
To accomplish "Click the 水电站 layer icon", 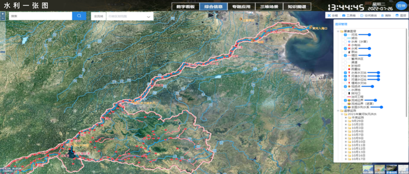I will coord(349,45).
